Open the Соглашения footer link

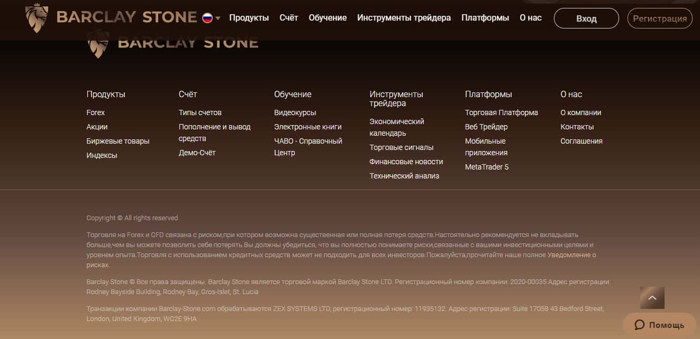pyautogui.click(x=581, y=141)
